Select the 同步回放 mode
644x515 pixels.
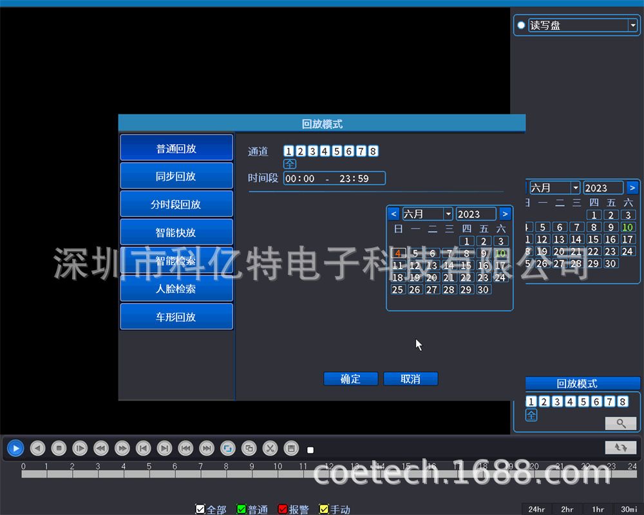[x=176, y=176]
